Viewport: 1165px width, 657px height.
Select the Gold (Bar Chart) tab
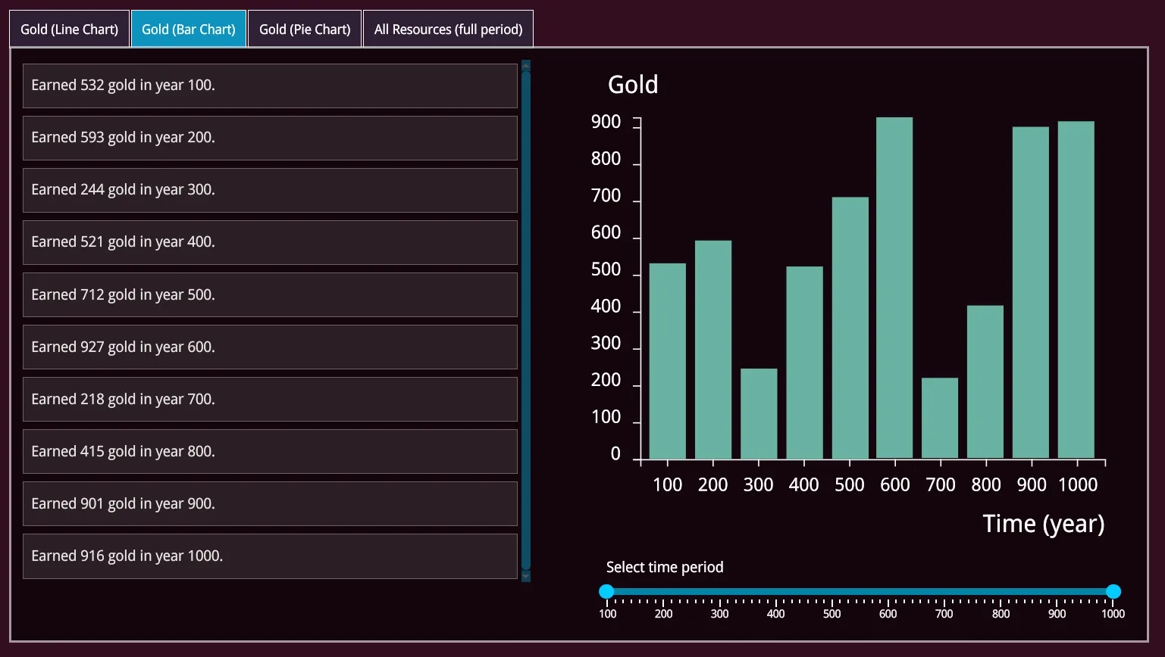(188, 30)
